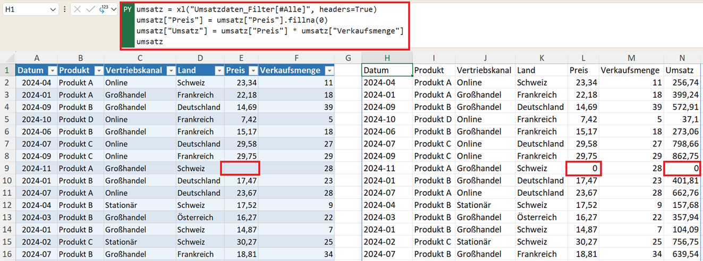Image resolution: width=703 pixels, height=261 pixels.
Task: Click inside the Python formula editor
Action: pos(272,25)
